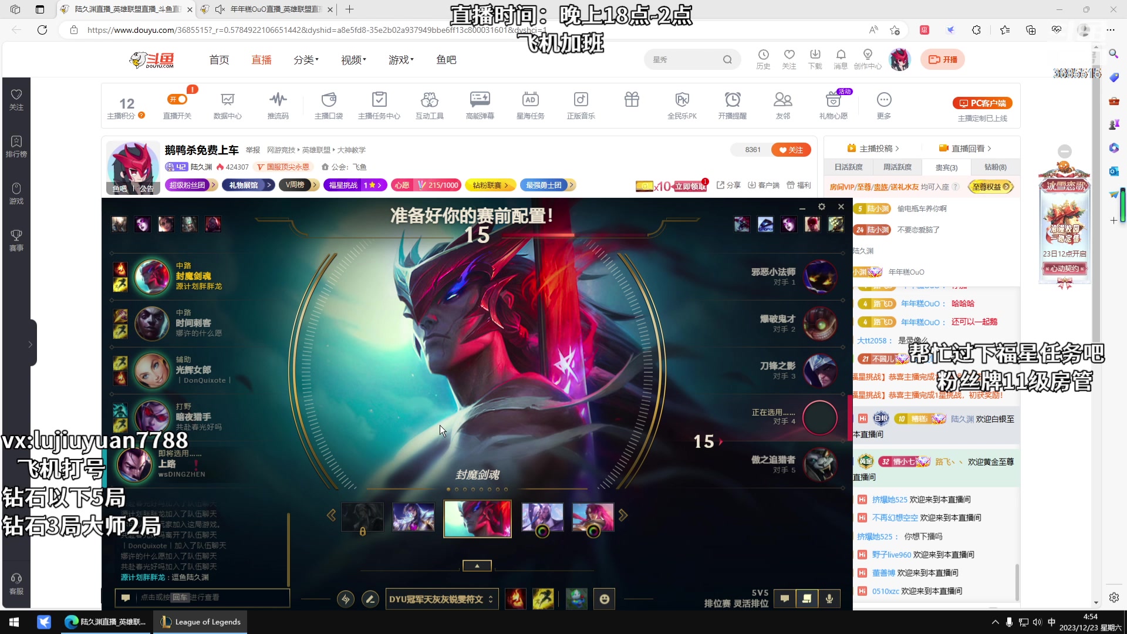Expand 福星挑战 badge
1127x634 pixels.
coord(355,185)
